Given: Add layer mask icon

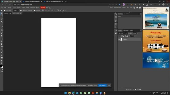Looking at the screenshot, I should coord(133,89).
